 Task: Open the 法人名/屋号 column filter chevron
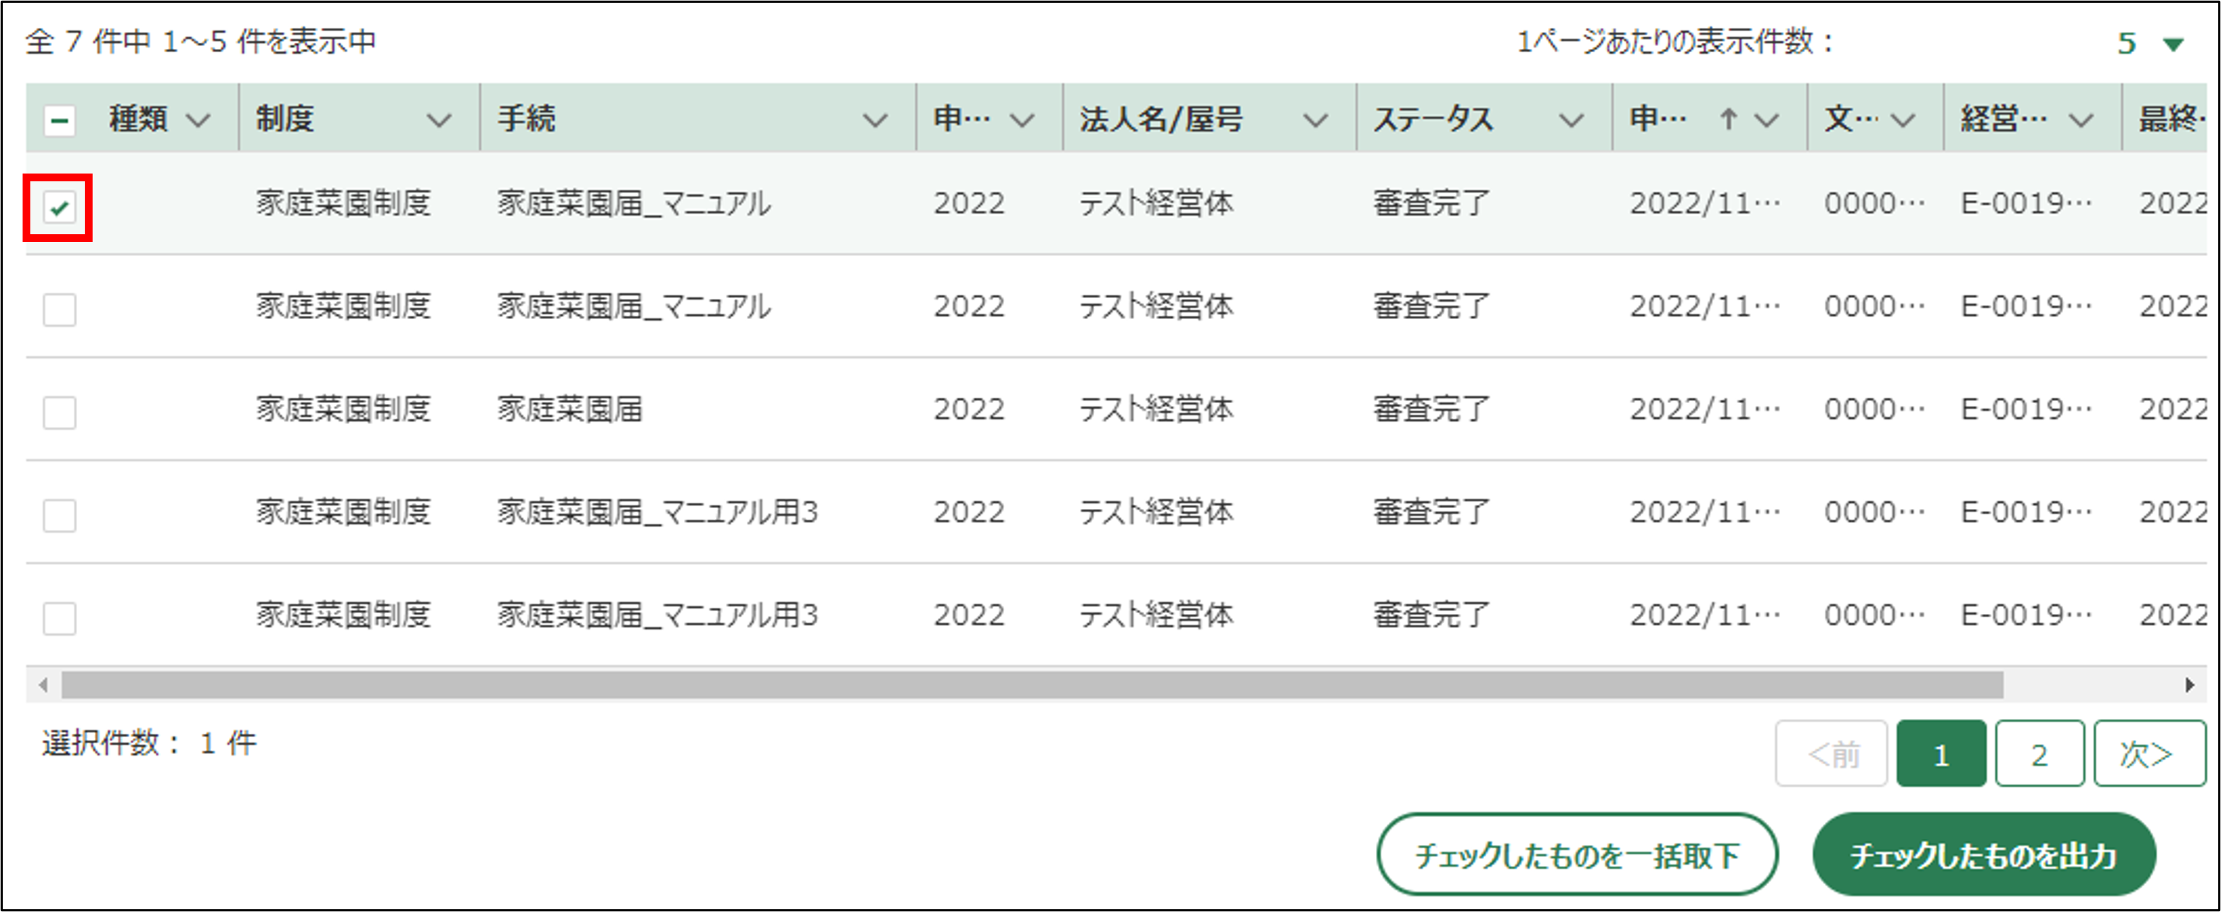click(1315, 121)
